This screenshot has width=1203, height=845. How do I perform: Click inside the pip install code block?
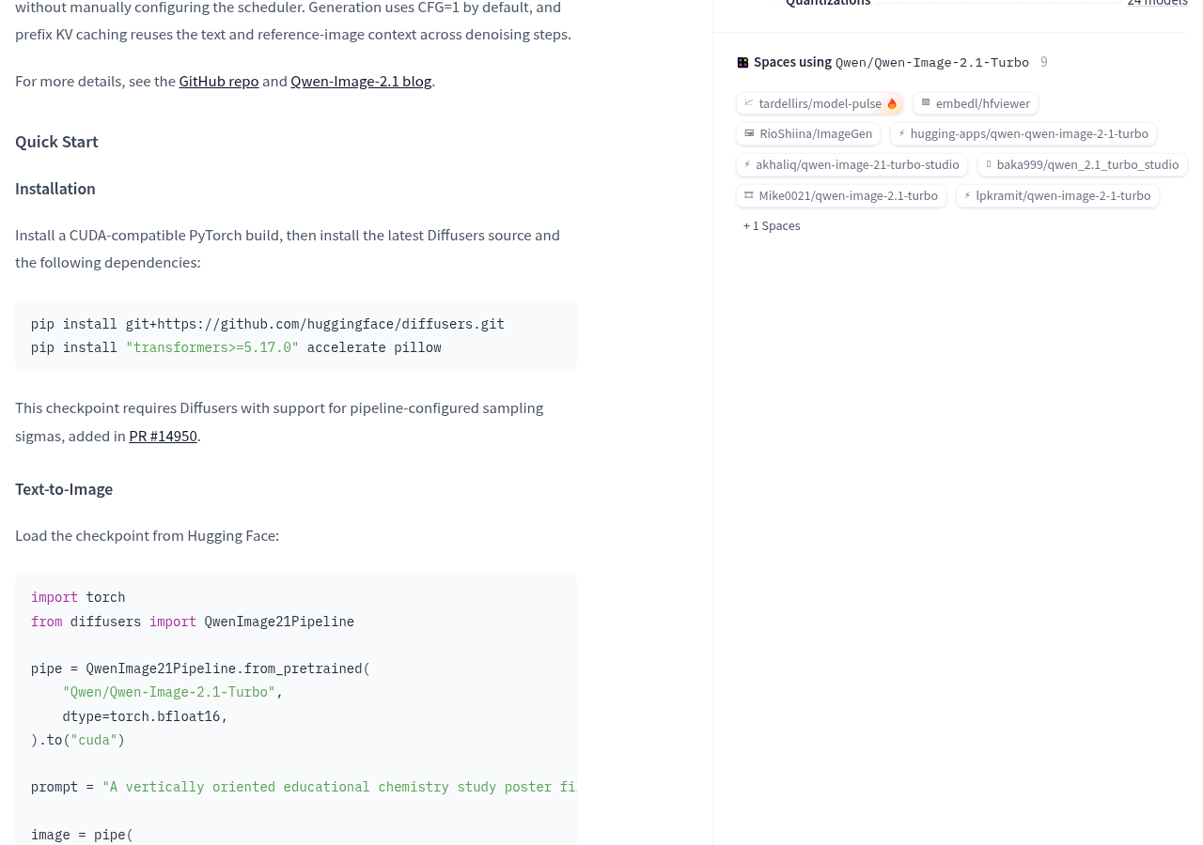[x=296, y=335]
